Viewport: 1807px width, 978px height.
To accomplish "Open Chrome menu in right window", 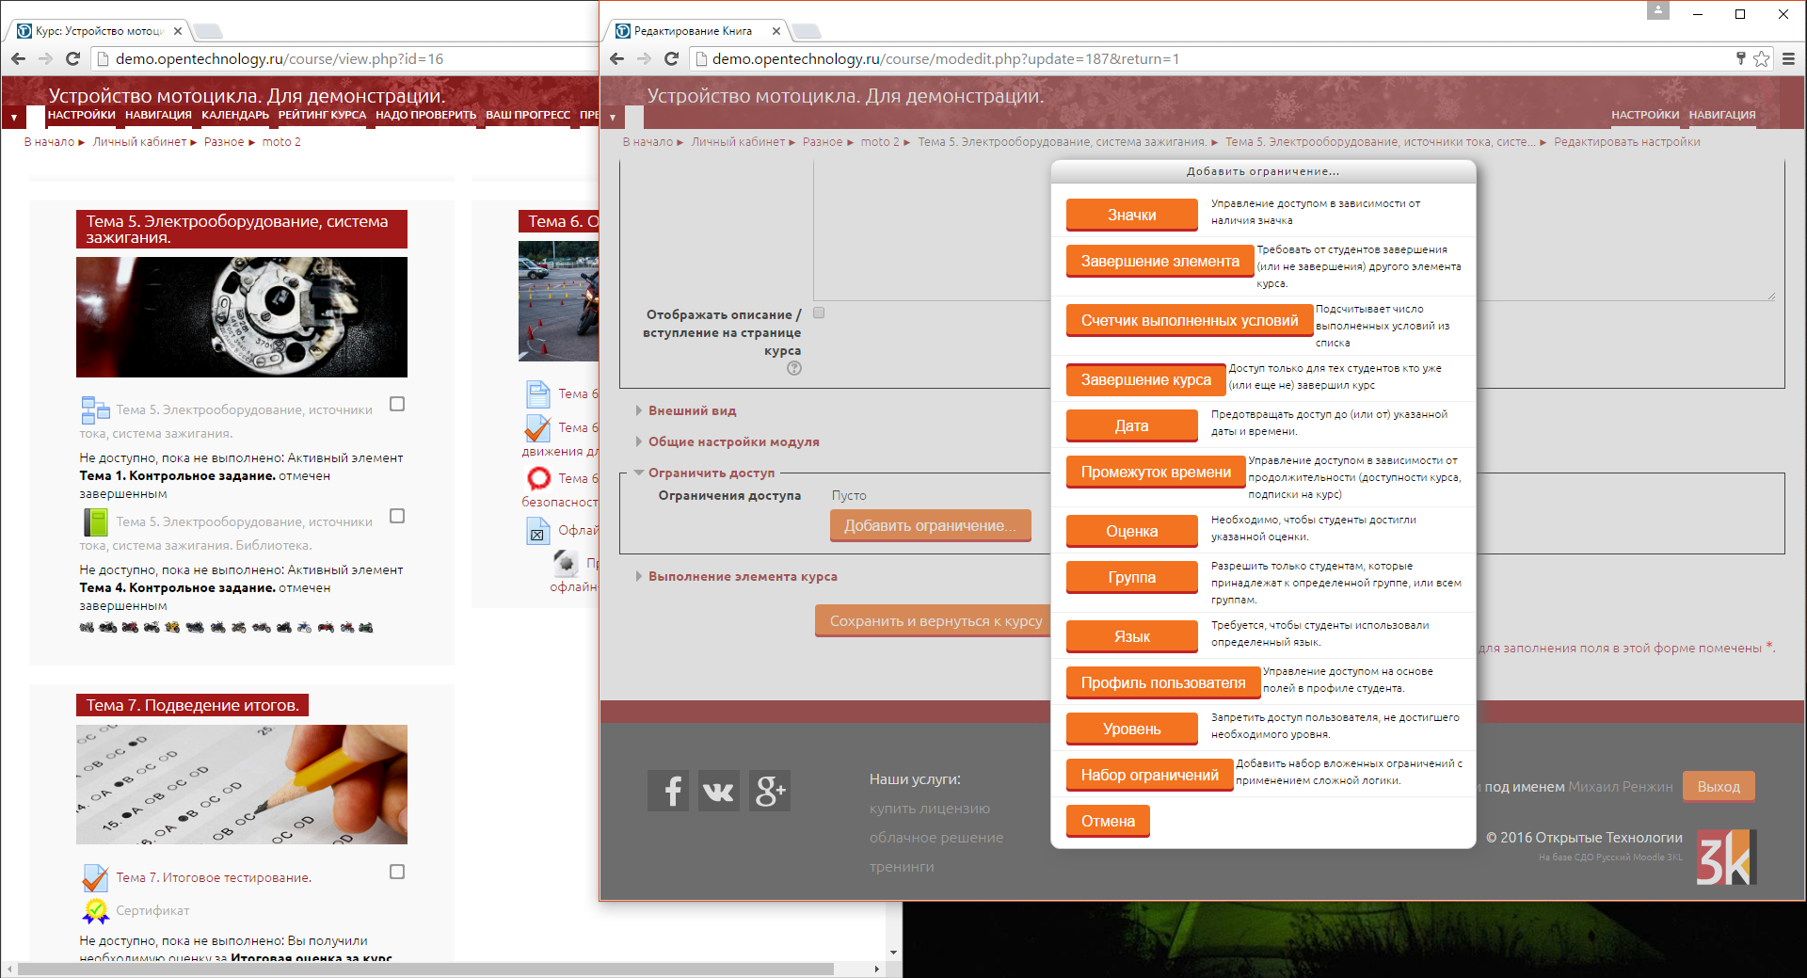I will tap(1788, 58).
